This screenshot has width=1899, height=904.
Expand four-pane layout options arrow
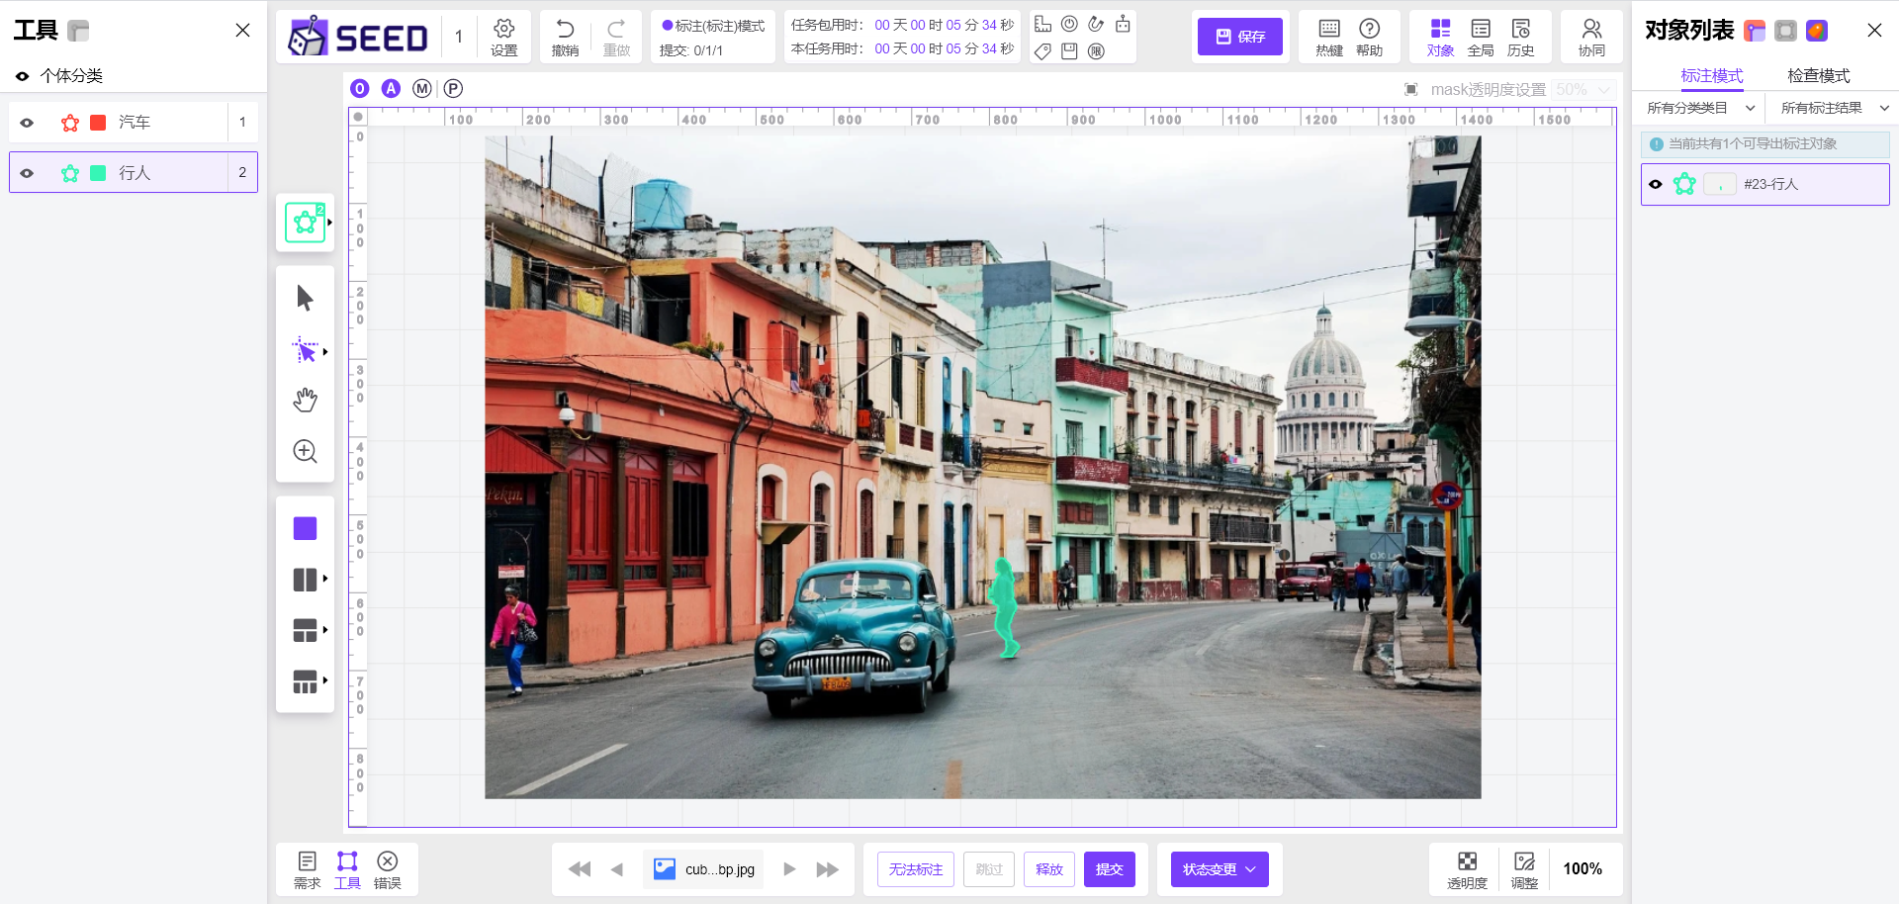pyautogui.click(x=325, y=680)
